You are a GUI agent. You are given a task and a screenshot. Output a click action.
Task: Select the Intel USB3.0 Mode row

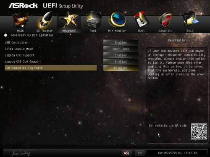(51, 49)
